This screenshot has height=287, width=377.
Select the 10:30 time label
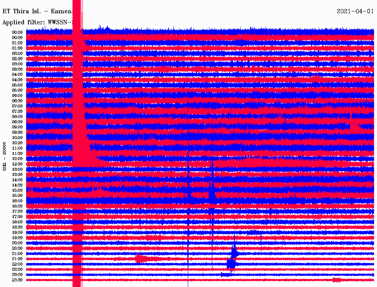point(17,143)
